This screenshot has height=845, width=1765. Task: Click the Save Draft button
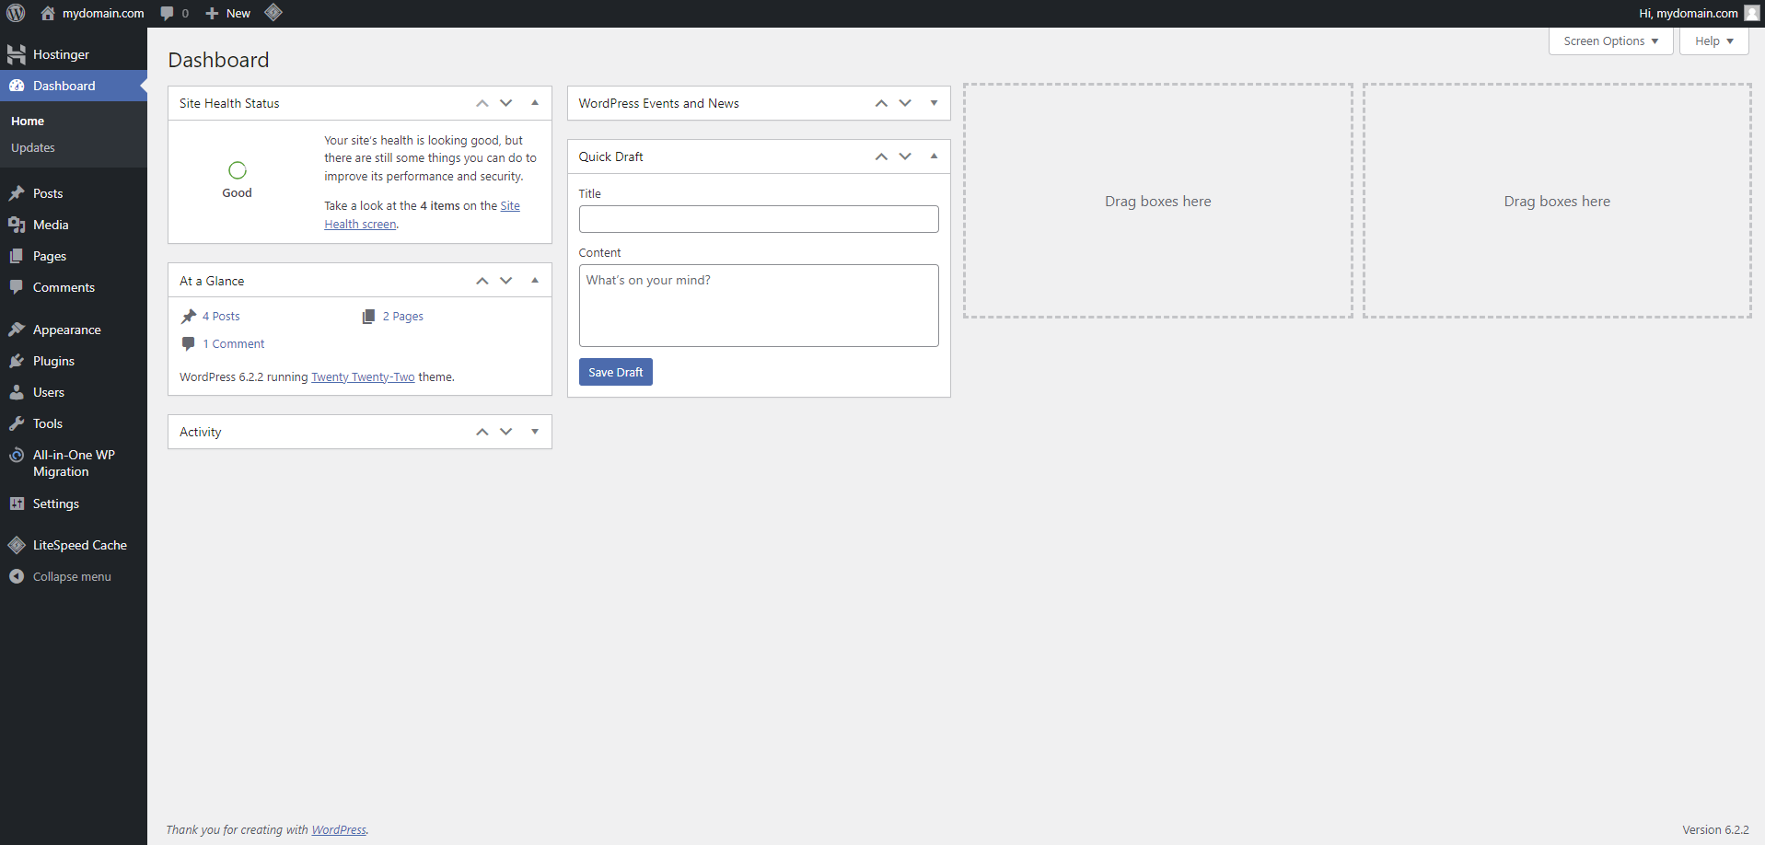click(x=615, y=372)
